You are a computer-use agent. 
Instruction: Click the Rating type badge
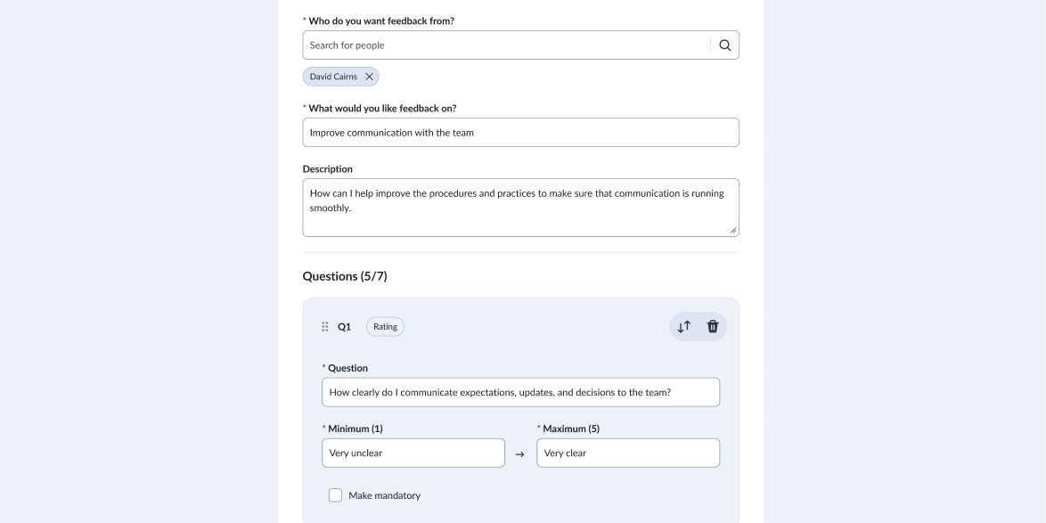[x=385, y=327]
